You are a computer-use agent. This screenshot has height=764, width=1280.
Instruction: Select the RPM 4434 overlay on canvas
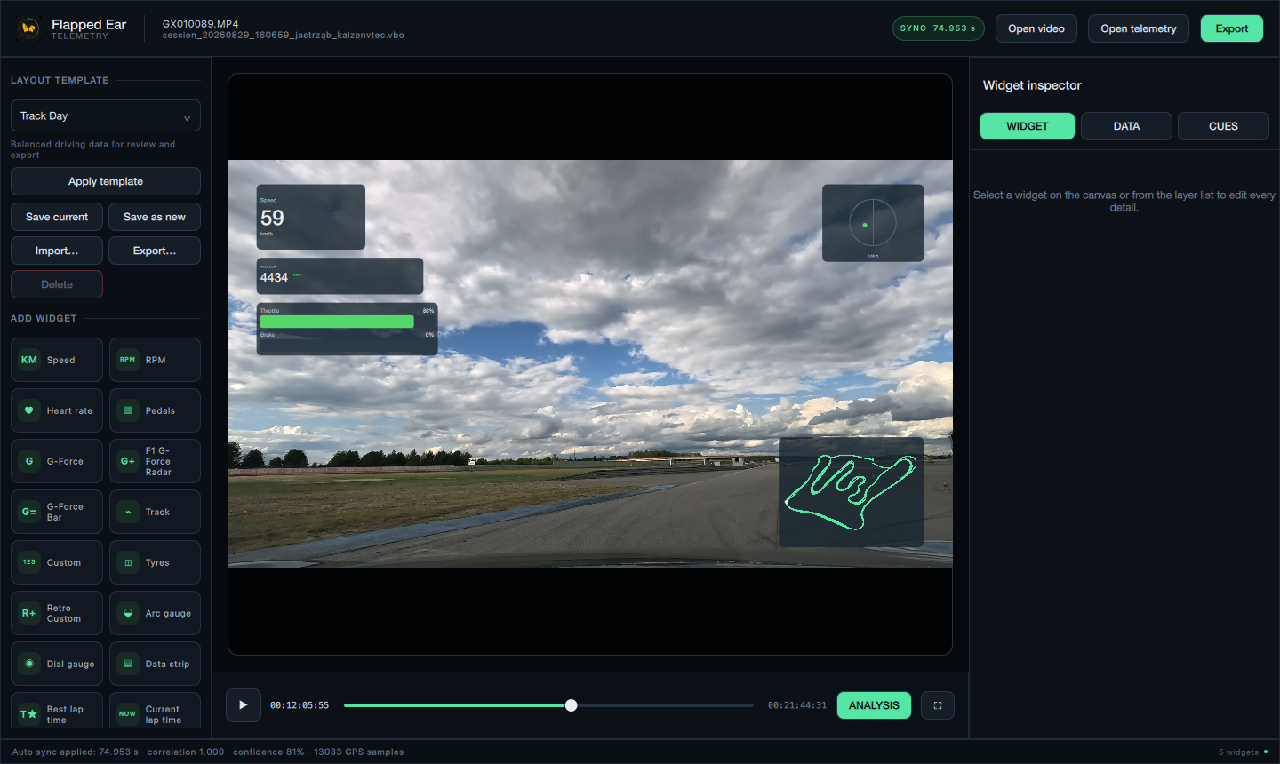pyautogui.click(x=340, y=276)
